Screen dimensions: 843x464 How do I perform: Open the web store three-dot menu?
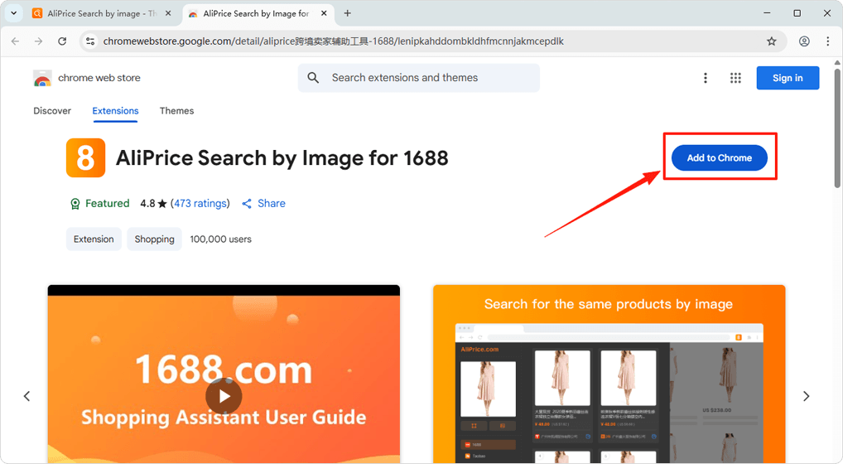(x=706, y=78)
